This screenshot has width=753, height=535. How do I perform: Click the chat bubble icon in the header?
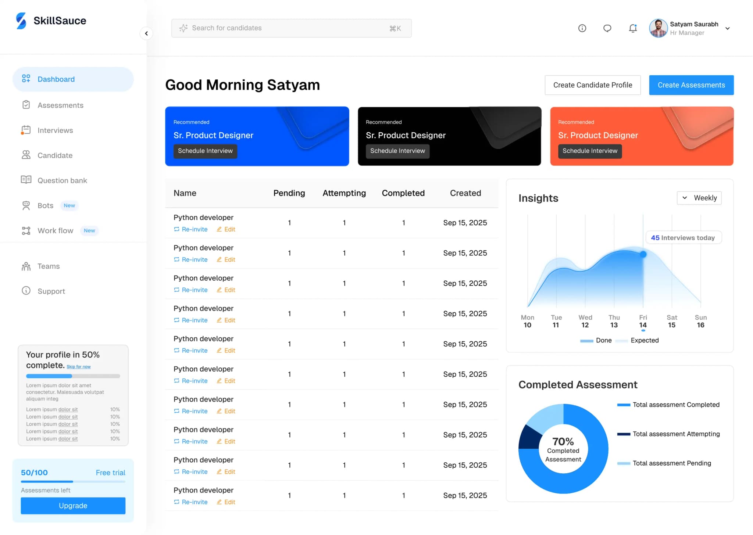(607, 28)
